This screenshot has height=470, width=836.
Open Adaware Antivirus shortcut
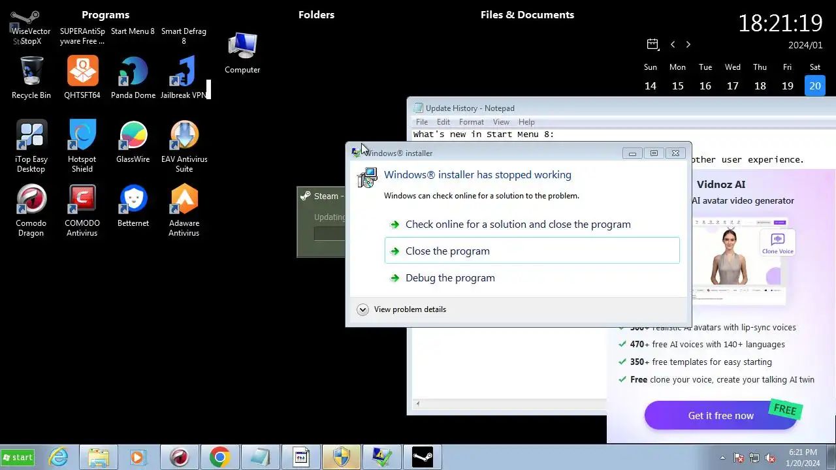click(x=184, y=210)
